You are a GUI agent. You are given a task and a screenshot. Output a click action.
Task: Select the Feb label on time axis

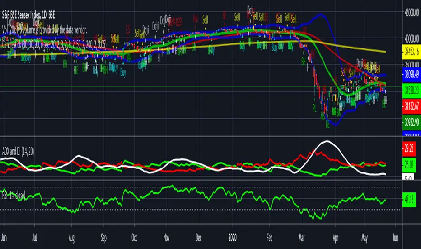(269, 238)
